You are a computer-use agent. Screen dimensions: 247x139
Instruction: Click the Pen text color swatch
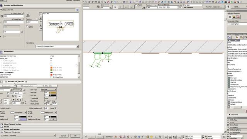(53, 95)
